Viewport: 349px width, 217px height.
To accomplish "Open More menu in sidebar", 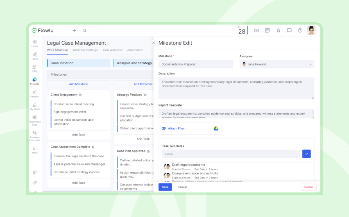I will click(x=34, y=150).
